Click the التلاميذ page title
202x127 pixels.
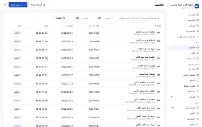tap(159, 5)
